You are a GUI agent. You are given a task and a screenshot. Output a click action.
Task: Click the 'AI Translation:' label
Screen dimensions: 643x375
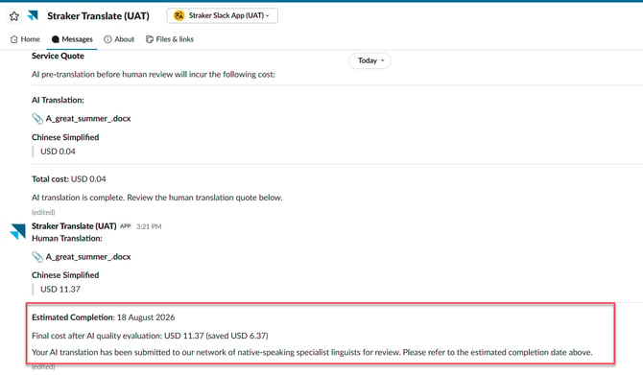[58, 100]
